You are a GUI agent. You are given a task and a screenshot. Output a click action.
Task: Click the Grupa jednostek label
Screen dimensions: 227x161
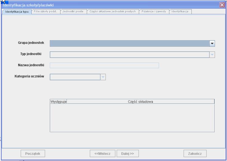(x=31, y=43)
